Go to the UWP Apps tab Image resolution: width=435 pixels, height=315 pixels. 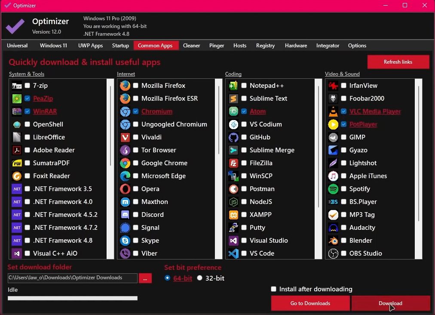click(x=90, y=46)
